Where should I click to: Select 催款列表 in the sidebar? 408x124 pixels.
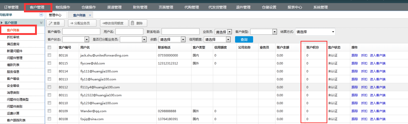pos(13,65)
